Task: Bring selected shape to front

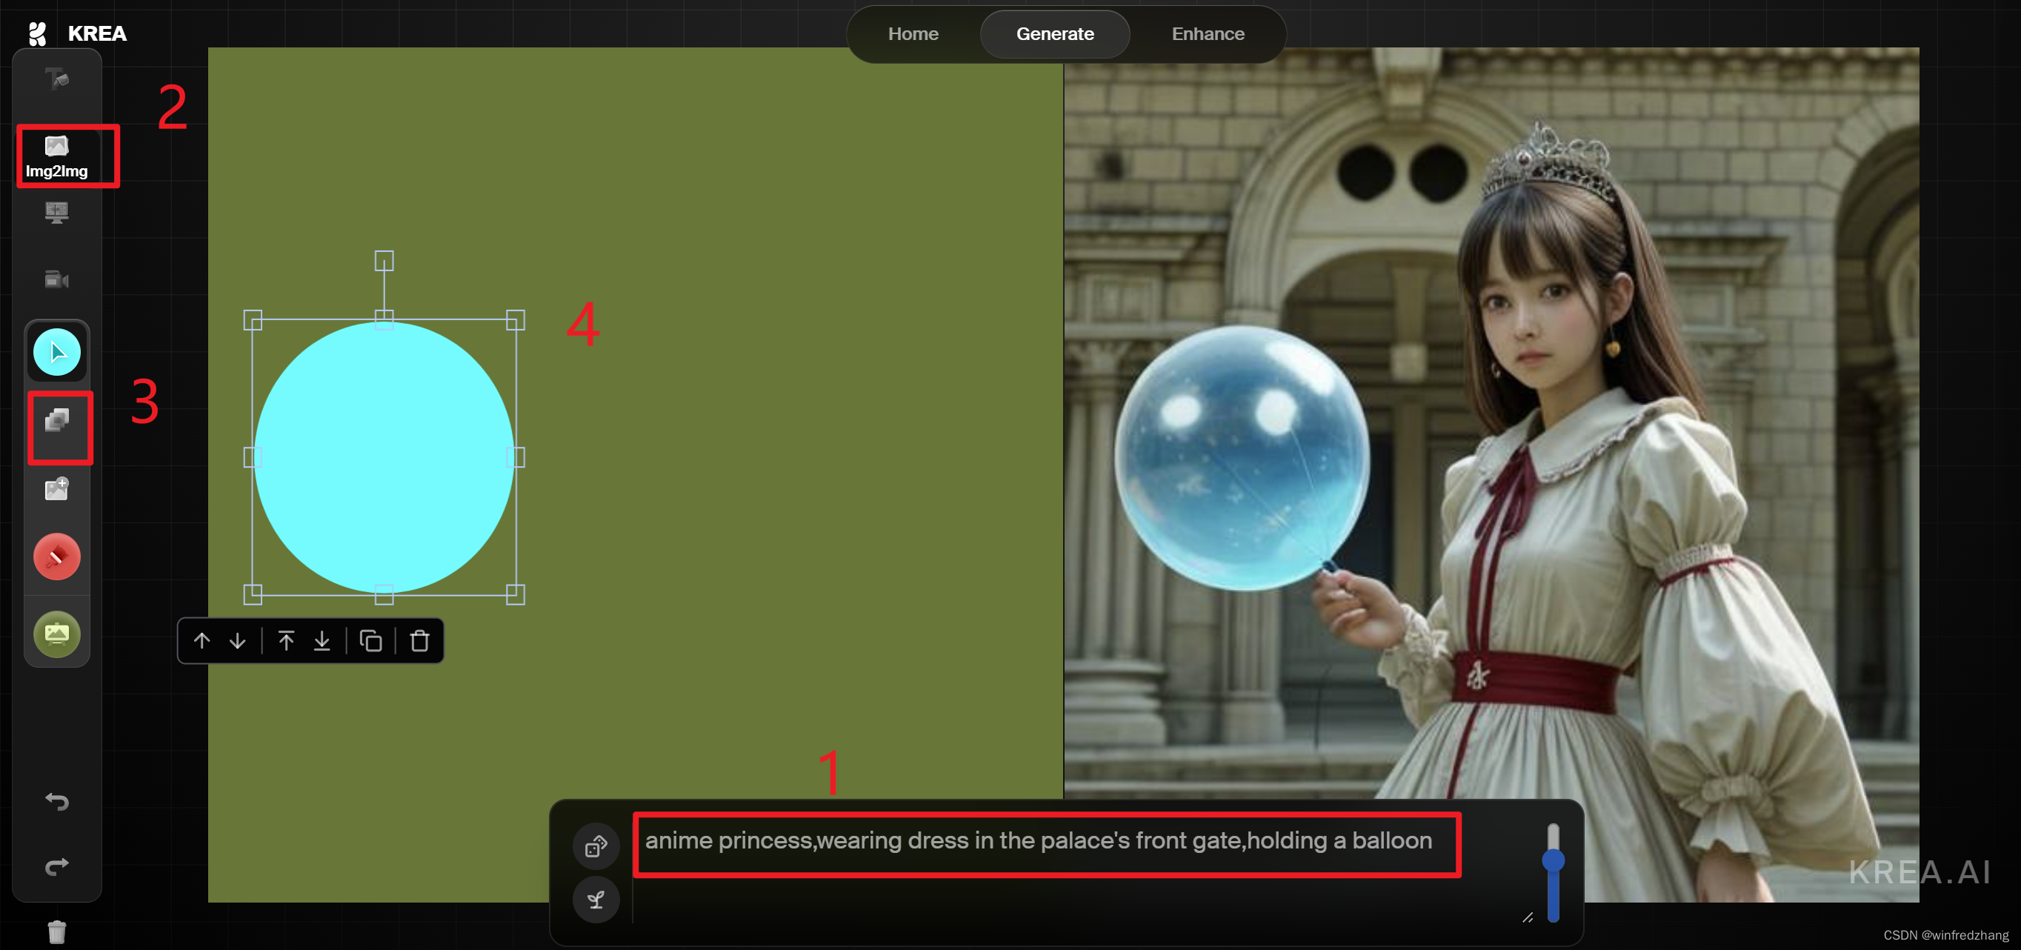Action: [x=285, y=641]
